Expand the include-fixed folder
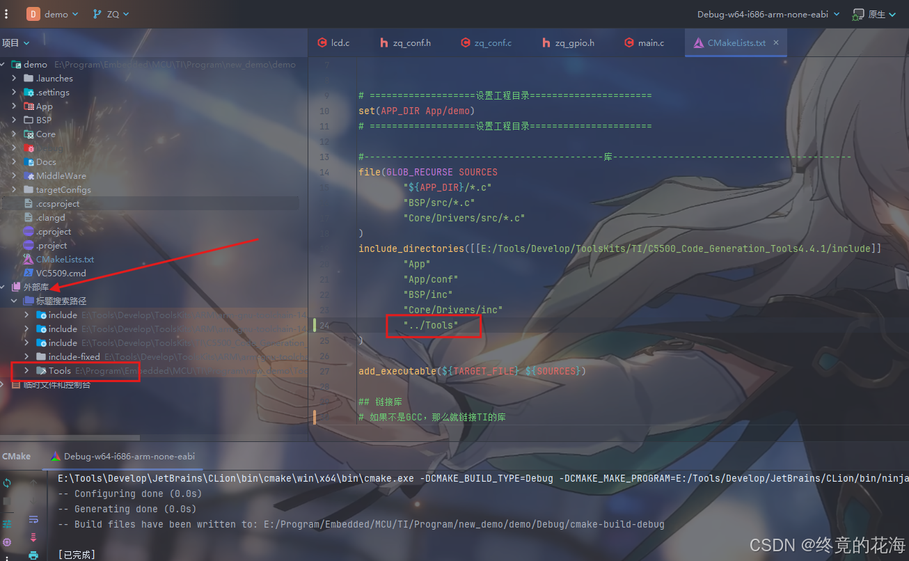Screen dimensions: 909x561 click(x=26, y=356)
